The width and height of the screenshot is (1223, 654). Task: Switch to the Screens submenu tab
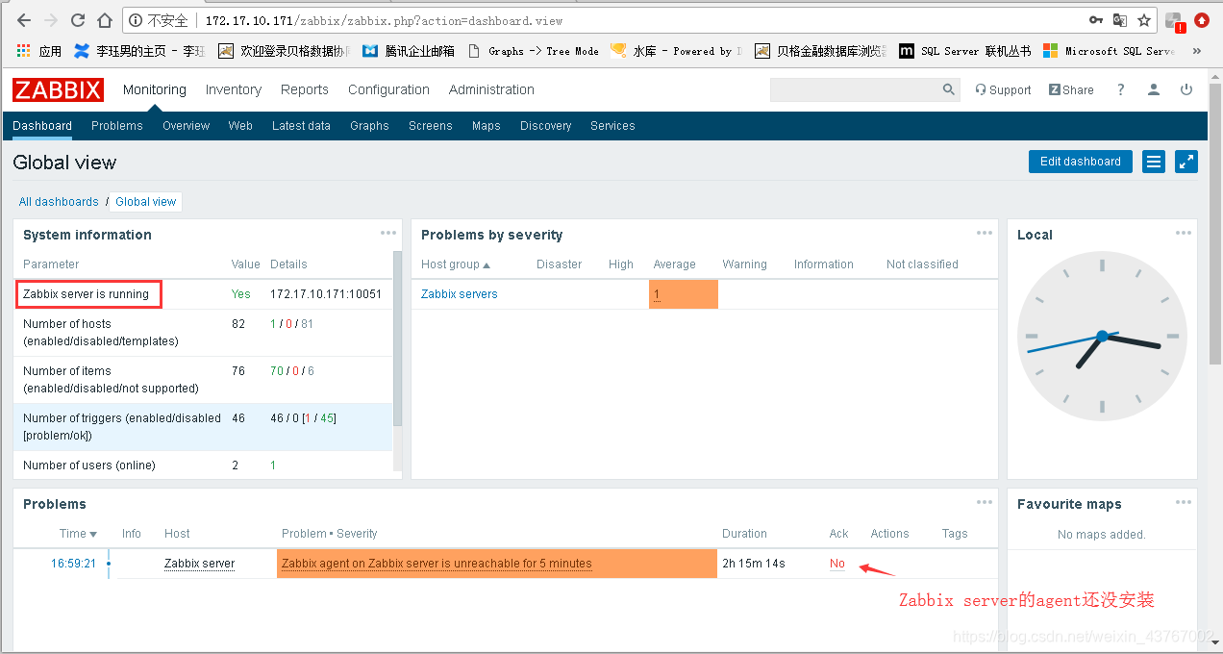click(430, 126)
